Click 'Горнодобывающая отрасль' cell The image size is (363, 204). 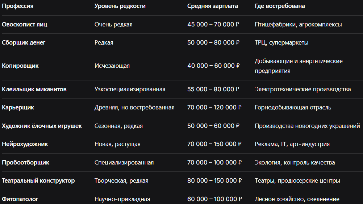click(293, 108)
